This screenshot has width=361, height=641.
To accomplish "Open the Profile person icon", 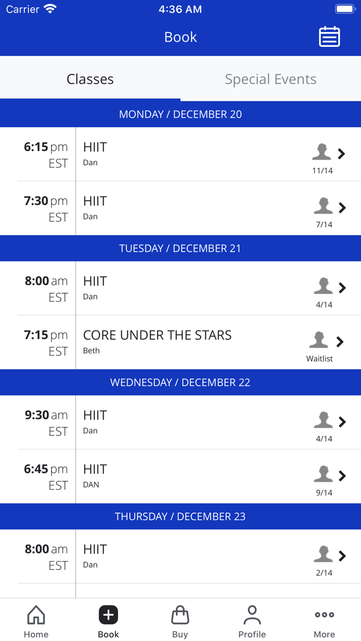I will [x=252, y=615].
